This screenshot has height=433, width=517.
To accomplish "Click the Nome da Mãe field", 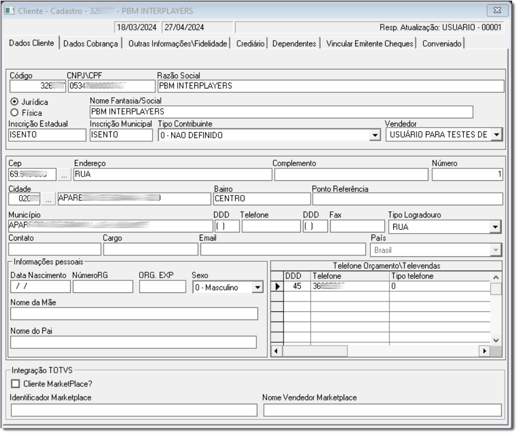I will click(x=134, y=313).
